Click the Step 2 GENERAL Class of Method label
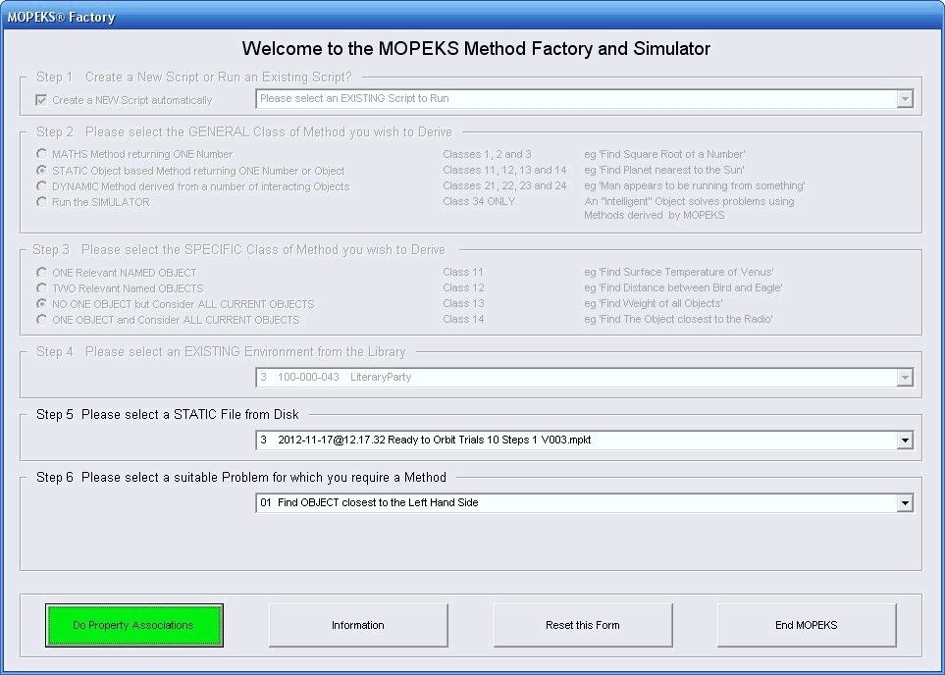Viewport: 945px width, 675px height. click(244, 132)
